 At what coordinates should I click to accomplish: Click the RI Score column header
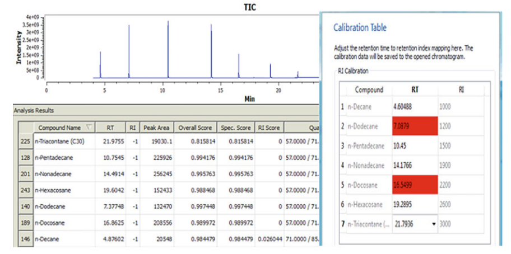268,127
